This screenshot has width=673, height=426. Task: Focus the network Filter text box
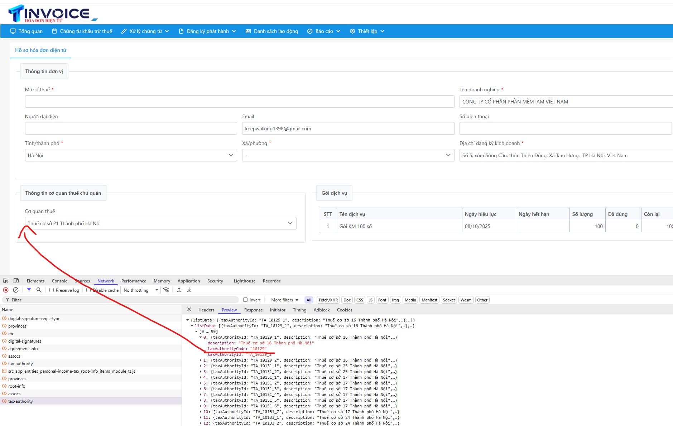coord(120,300)
